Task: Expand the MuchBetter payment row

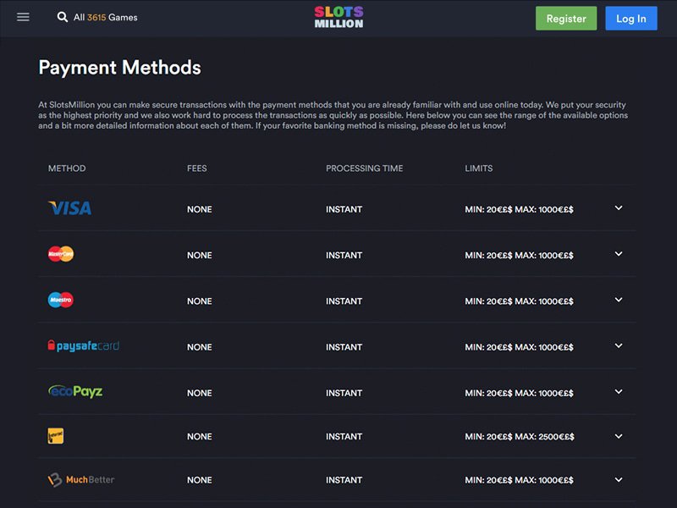Action: [x=619, y=480]
